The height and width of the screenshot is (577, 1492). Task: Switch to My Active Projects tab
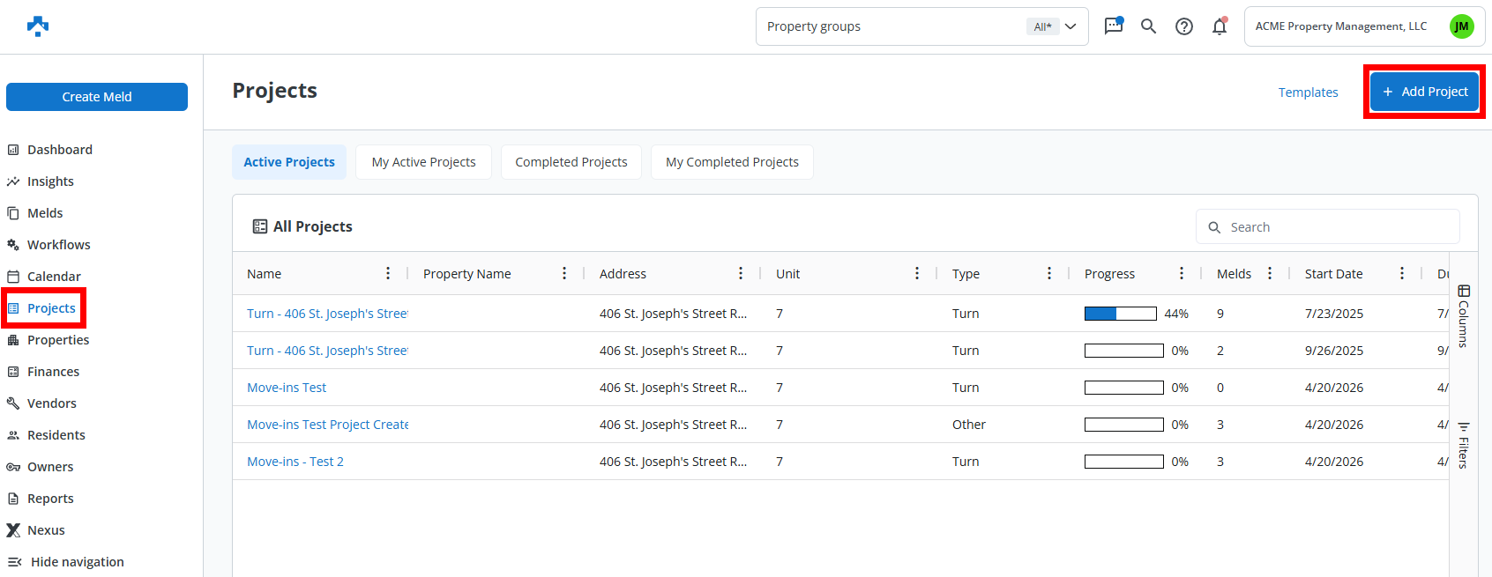coord(423,162)
